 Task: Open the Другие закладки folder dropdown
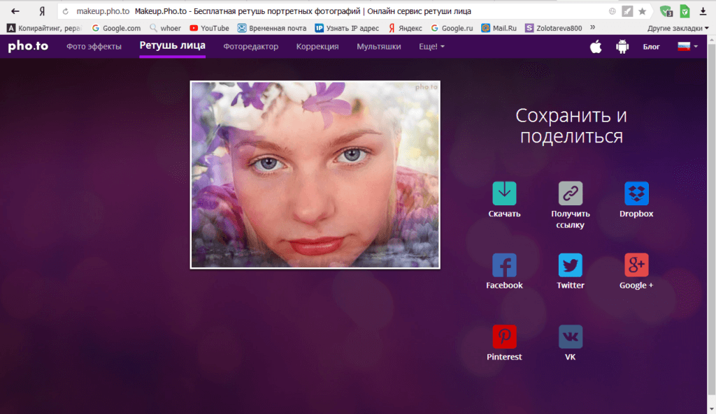coord(678,28)
